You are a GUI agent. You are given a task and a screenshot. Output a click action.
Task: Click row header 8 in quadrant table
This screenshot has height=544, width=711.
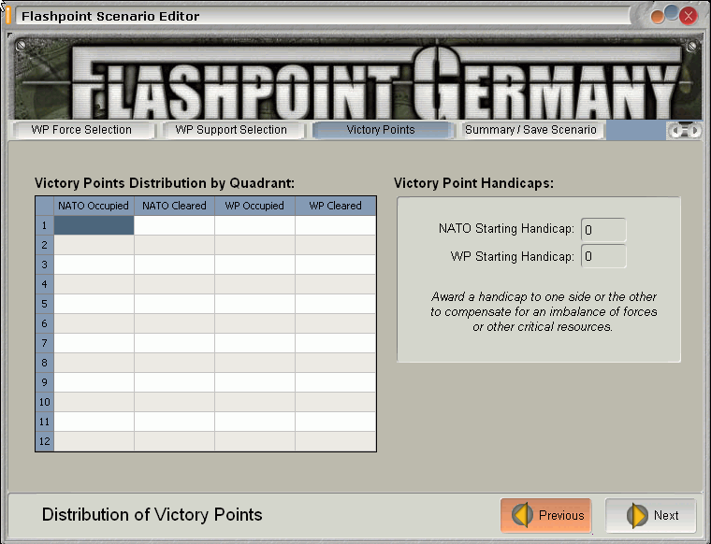[x=45, y=363]
